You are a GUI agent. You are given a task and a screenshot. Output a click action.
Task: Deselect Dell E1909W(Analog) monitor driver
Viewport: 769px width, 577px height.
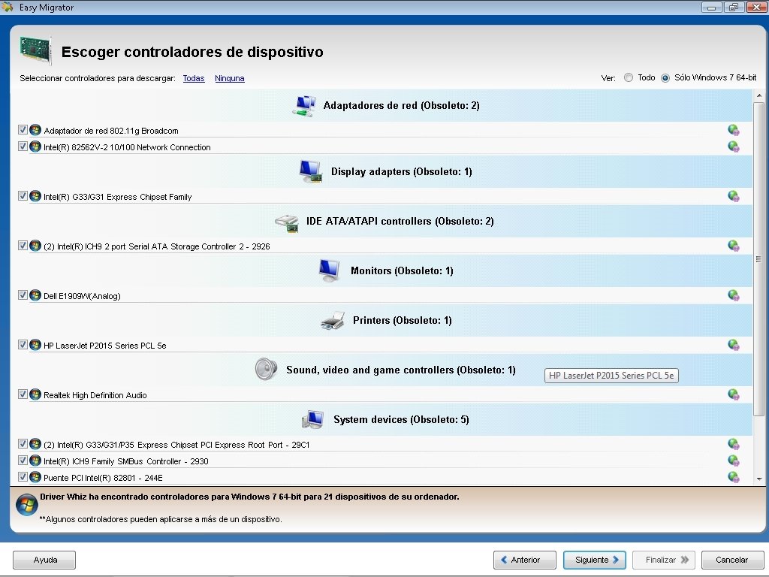coord(23,295)
